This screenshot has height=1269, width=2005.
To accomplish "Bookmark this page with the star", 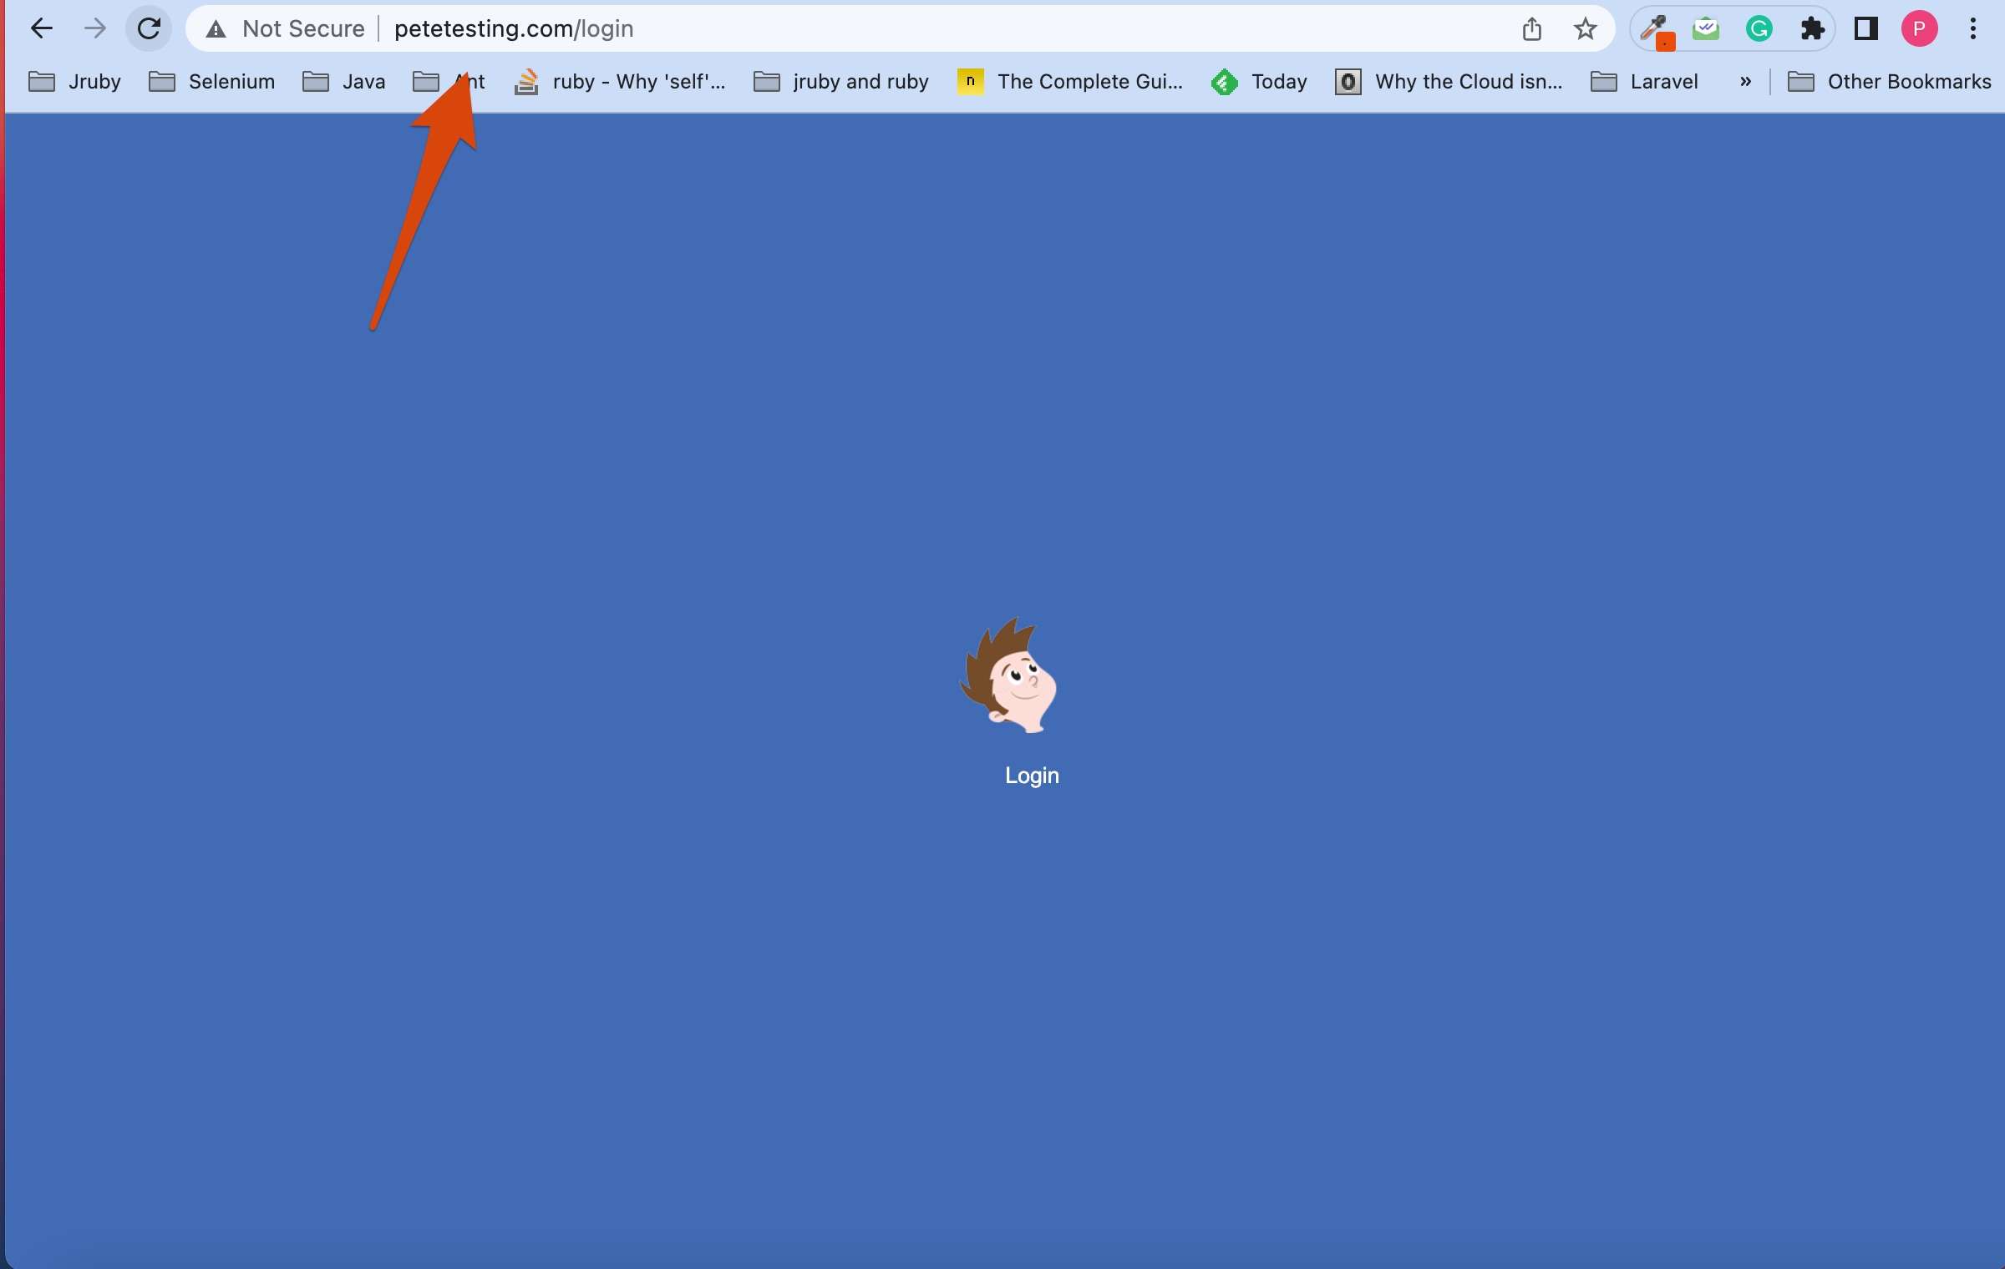I will click(1585, 29).
